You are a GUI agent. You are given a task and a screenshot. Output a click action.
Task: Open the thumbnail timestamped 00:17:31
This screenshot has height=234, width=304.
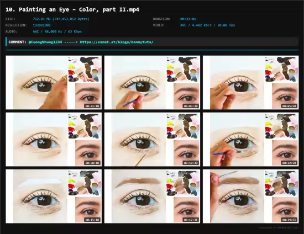(x=152, y=196)
